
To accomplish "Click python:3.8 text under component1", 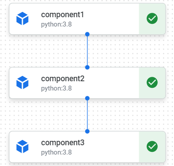I will click(x=56, y=24).
